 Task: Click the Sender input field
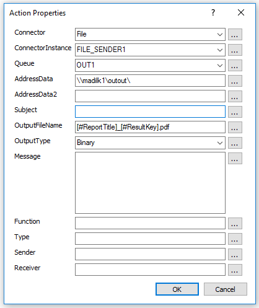(150, 254)
